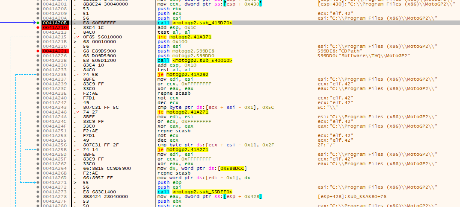Select bytes E8 683C1400
460x207 pixels.
click(99, 192)
